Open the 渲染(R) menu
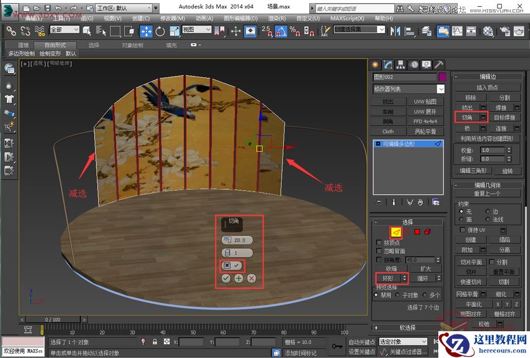Image resolution: width=530 pixels, height=358 pixels. [276, 18]
